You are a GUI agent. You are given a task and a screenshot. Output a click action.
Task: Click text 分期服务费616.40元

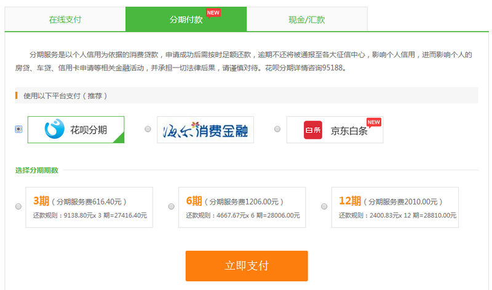click(89, 202)
